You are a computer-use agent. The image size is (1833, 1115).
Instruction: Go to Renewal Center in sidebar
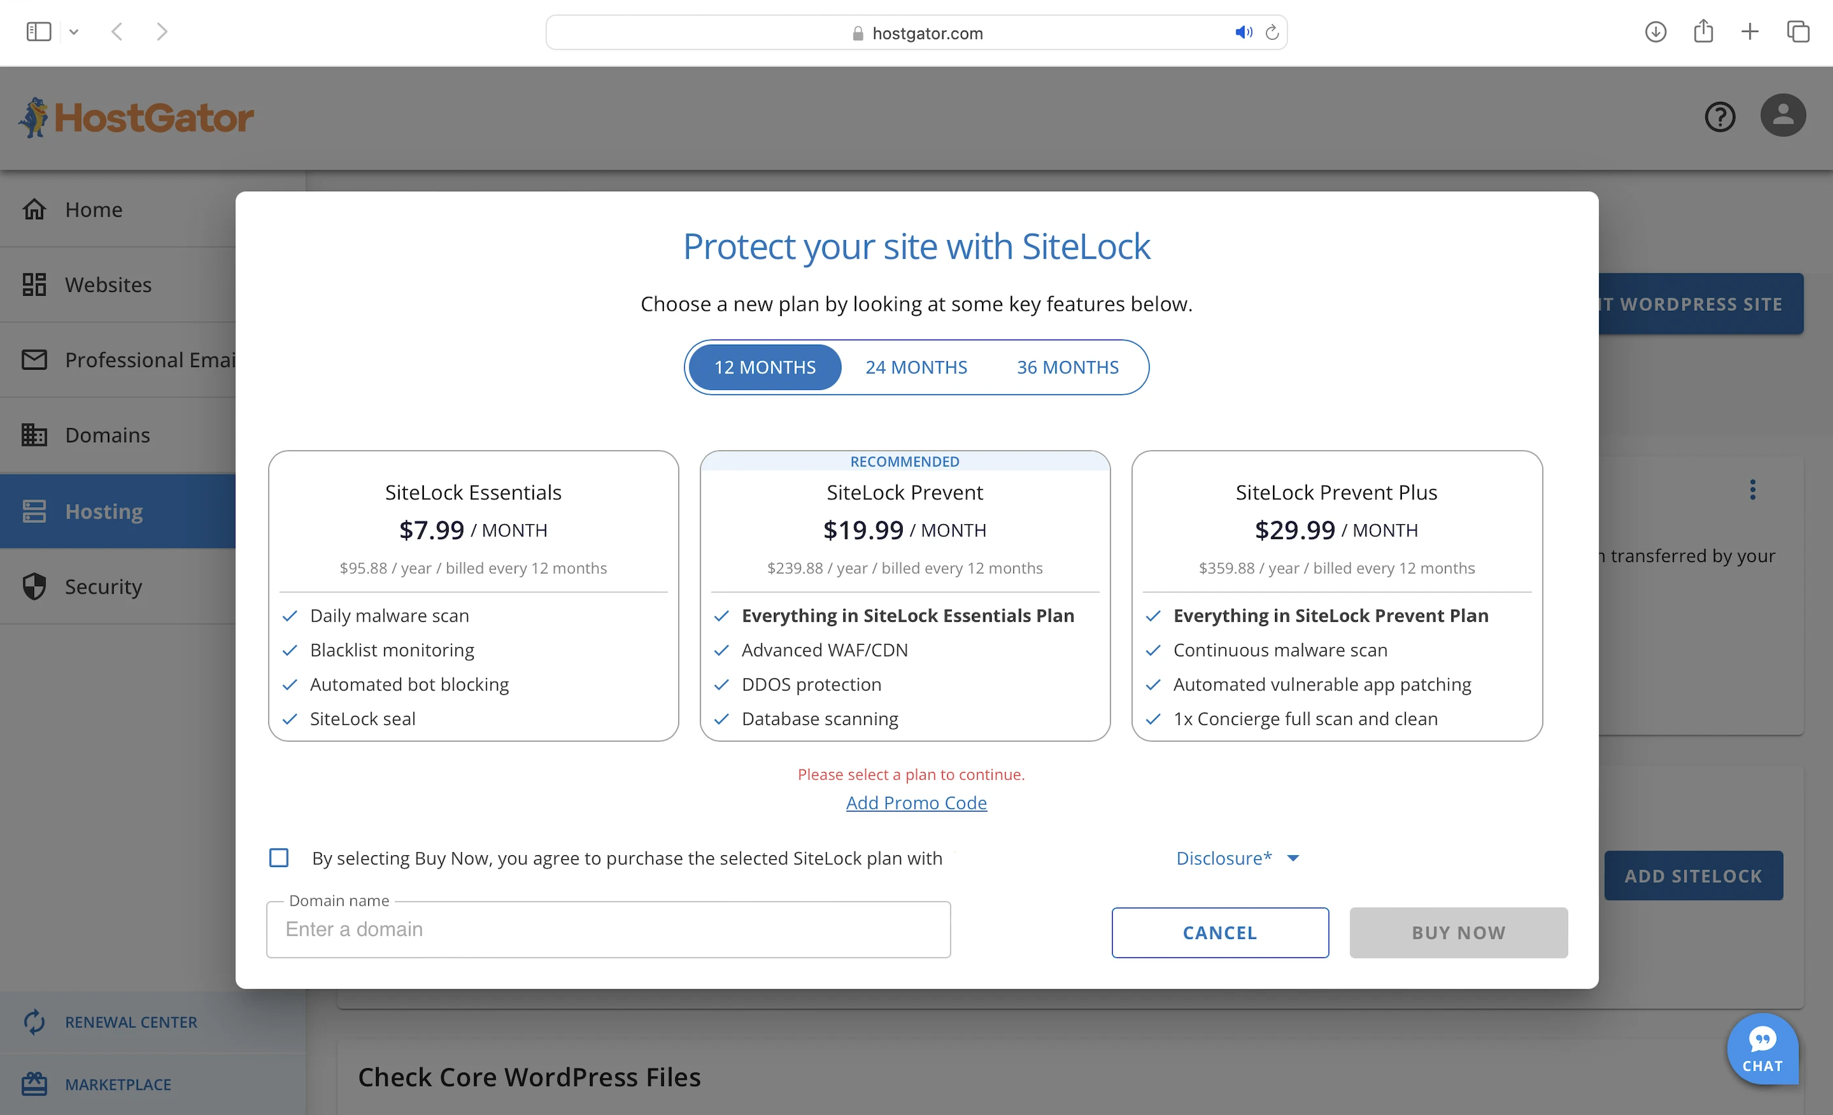[131, 1022]
